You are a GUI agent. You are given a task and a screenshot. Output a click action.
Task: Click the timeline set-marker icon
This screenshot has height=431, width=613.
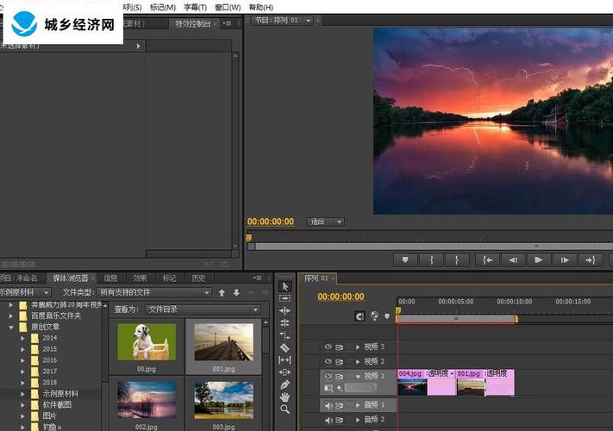coord(374,315)
